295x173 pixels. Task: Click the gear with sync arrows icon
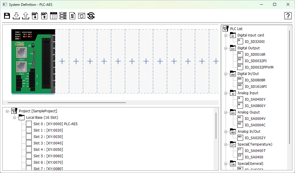coord(91,16)
